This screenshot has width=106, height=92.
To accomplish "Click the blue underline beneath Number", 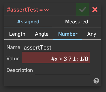I will pos(68,39).
